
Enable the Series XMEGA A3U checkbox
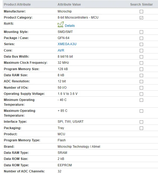141,44
